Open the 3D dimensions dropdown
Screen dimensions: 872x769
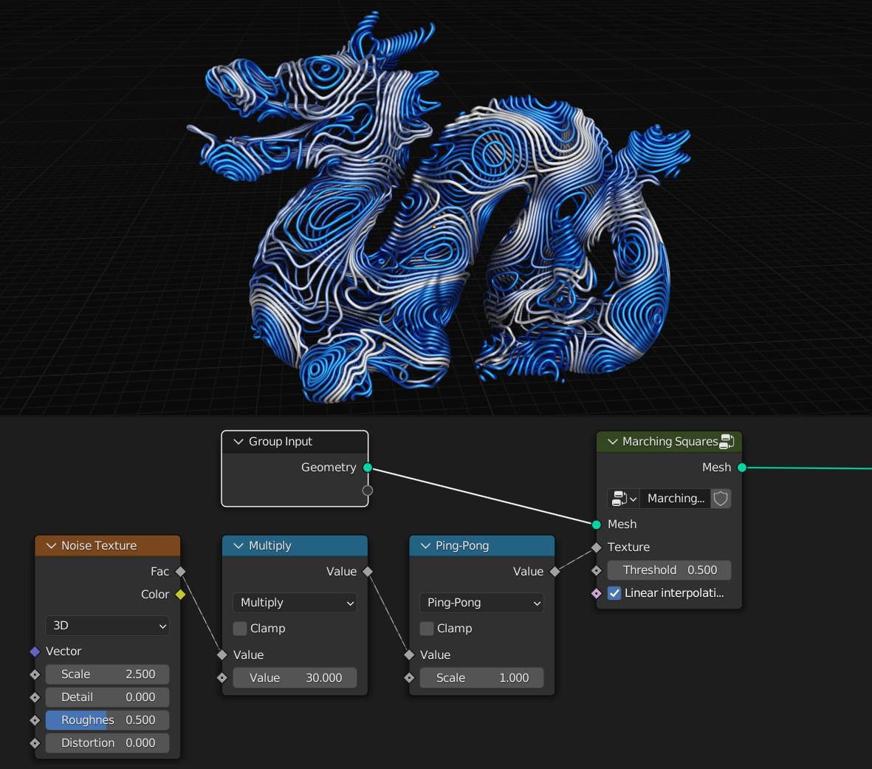107,626
